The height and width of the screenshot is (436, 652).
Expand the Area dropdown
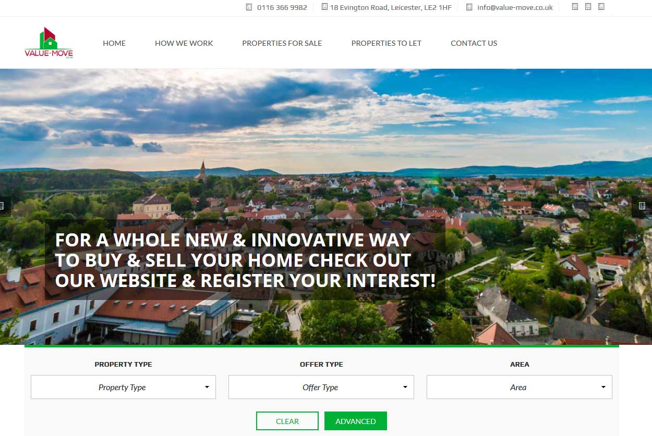coord(520,387)
